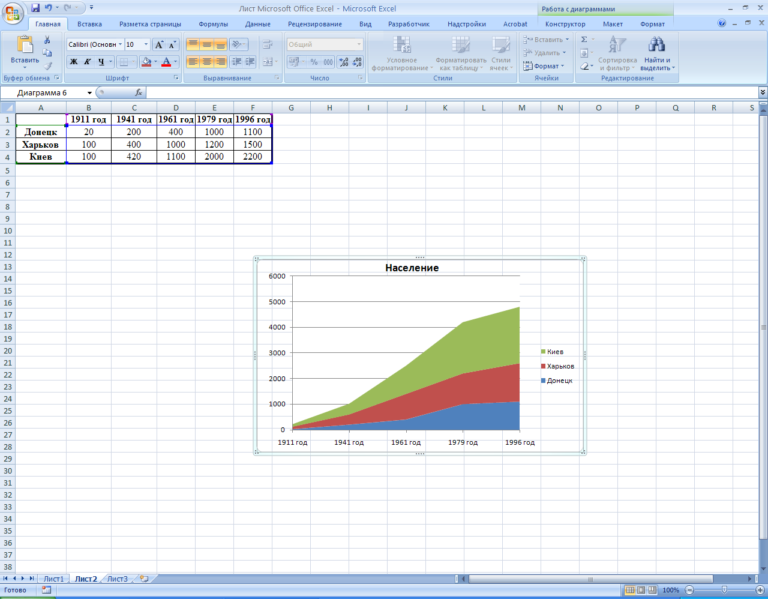Viewport: 768px width, 599px height.
Task: Switch to sheet Лист1
Action: tap(53, 579)
